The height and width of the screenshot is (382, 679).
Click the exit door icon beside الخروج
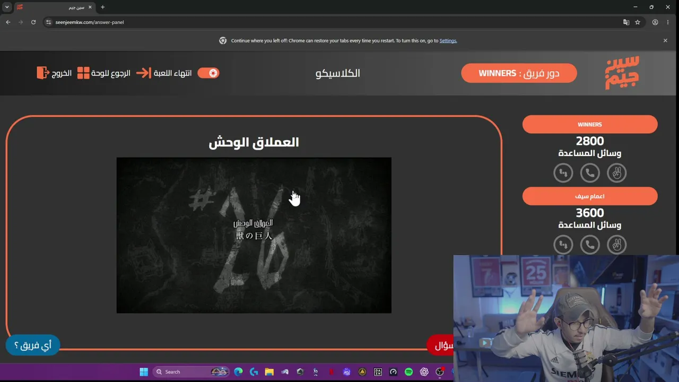[43, 73]
